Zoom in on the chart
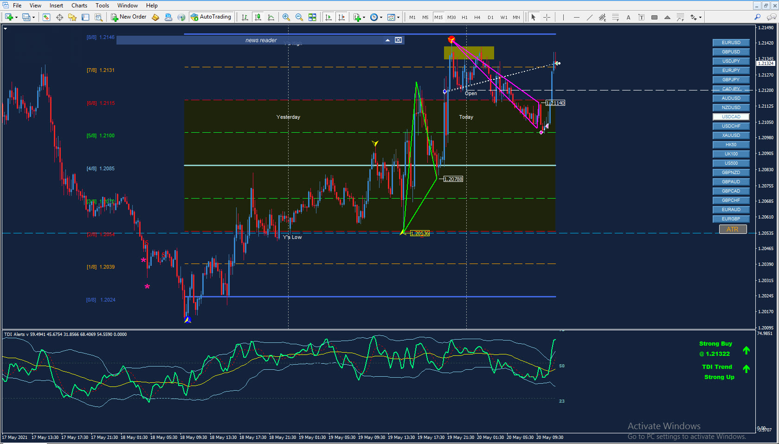779x444 pixels. pos(286,17)
